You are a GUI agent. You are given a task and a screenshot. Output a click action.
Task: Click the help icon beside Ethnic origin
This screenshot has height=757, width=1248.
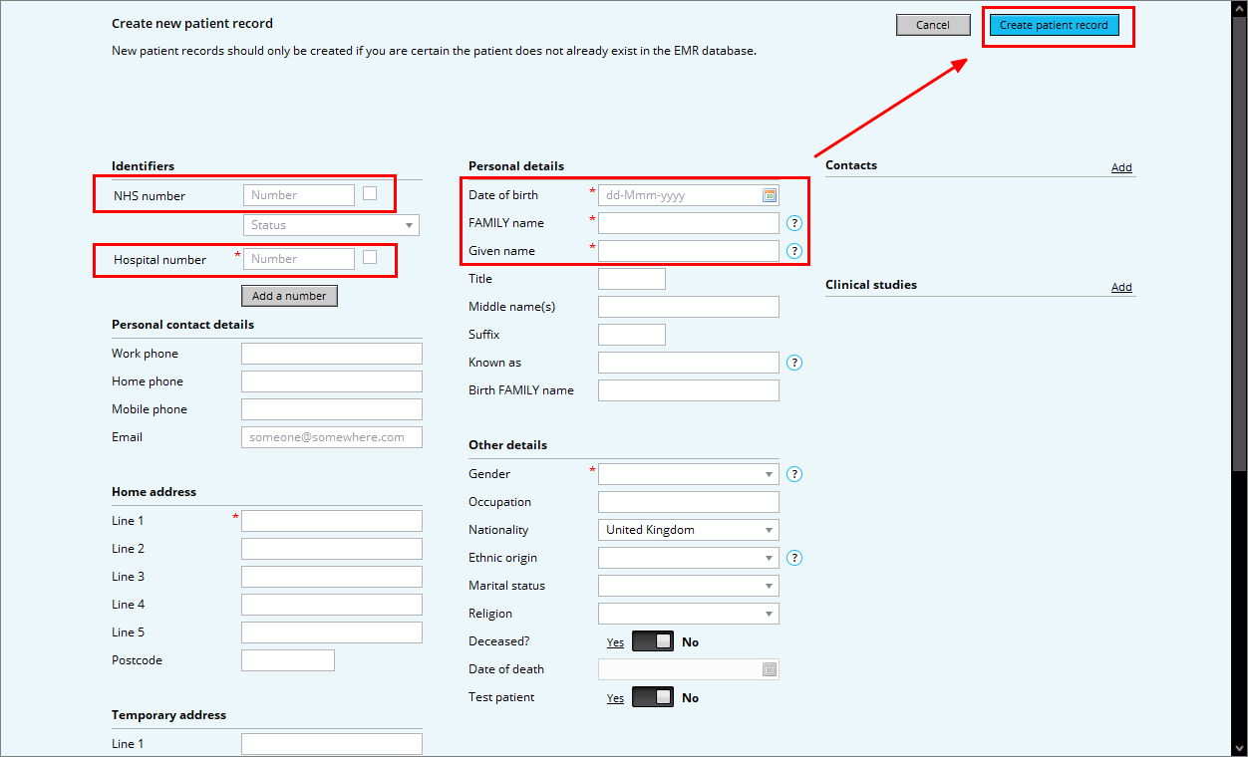[794, 558]
